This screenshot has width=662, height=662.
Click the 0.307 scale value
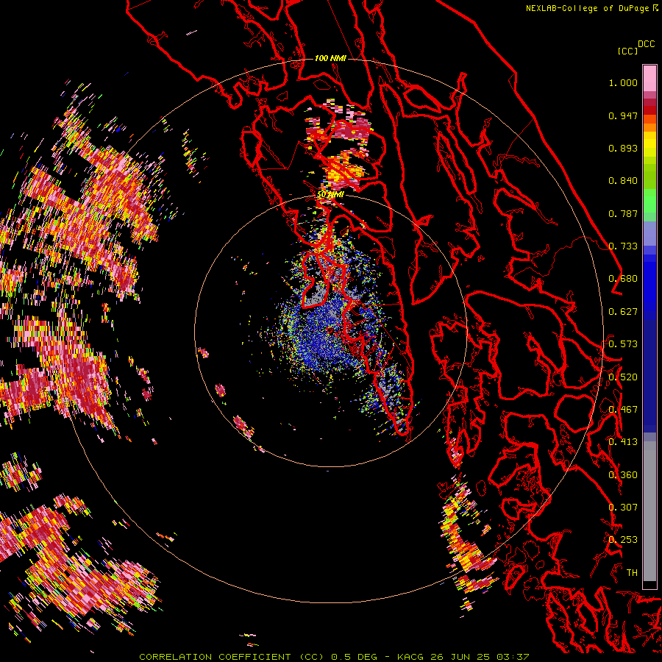(x=623, y=508)
